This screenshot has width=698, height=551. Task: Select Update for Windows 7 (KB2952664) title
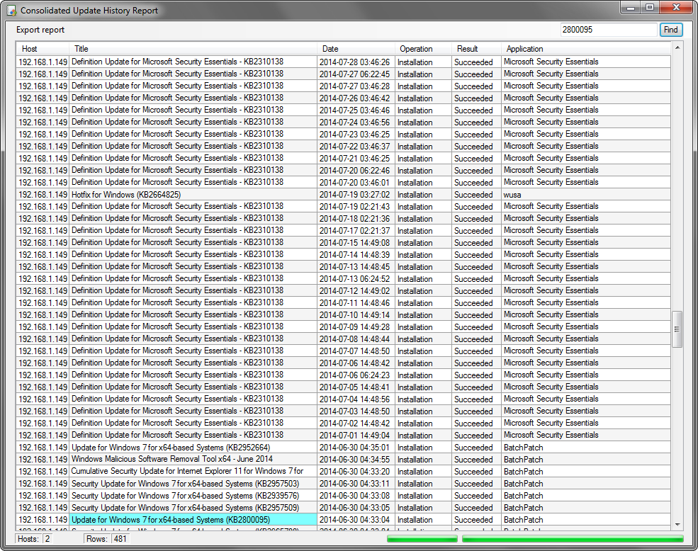(x=193, y=448)
